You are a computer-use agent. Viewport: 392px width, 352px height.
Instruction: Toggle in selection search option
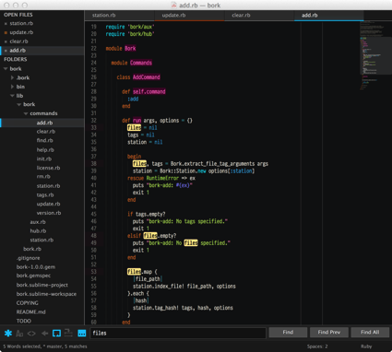pyautogui.click(x=68, y=333)
